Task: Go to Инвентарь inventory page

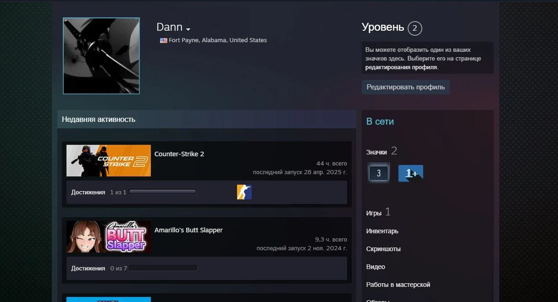Action: pyautogui.click(x=382, y=231)
